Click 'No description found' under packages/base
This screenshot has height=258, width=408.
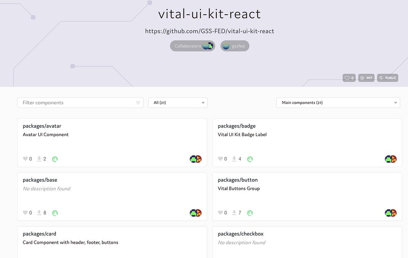[x=47, y=189]
